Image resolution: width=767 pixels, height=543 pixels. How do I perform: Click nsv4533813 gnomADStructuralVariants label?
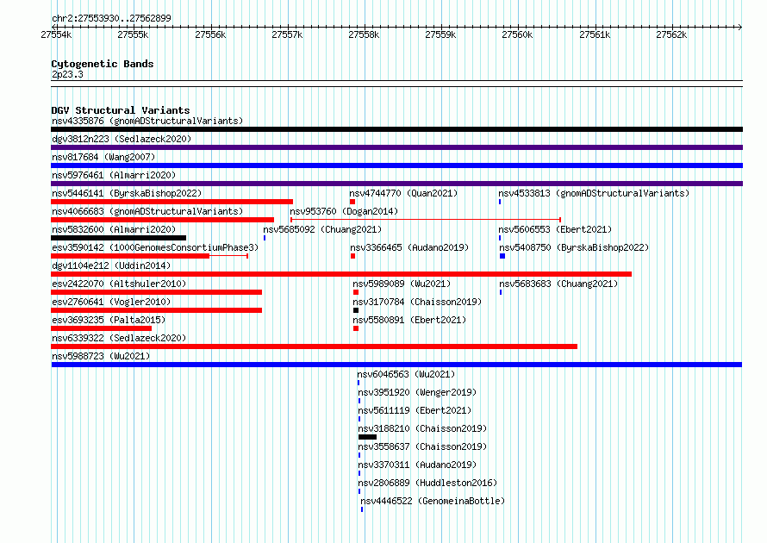pyautogui.click(x=594, y=193)
